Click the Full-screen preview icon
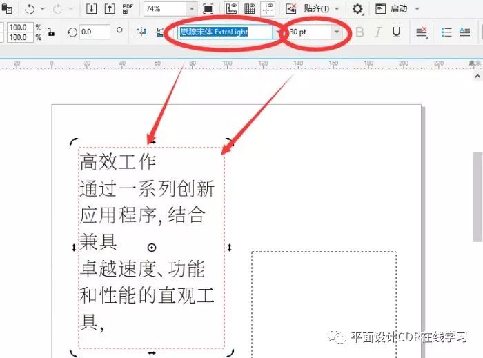 click(208, 8)
